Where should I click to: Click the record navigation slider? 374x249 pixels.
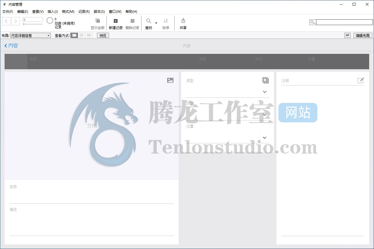[33, 24]
